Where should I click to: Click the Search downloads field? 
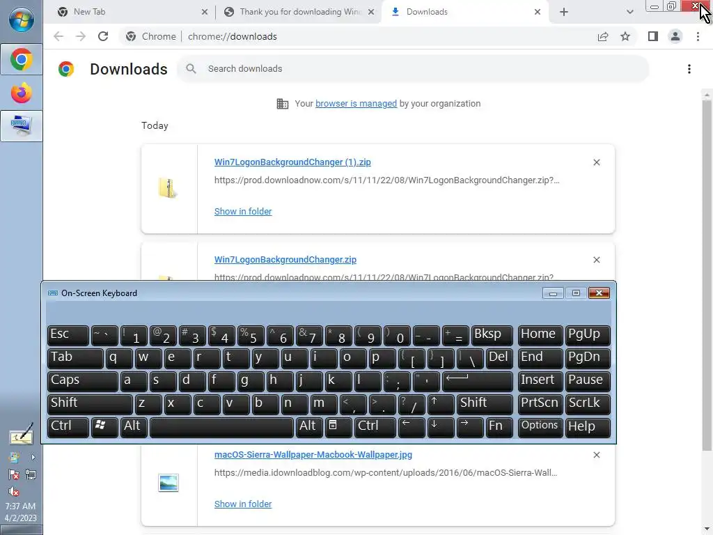[x=413, y=69]
